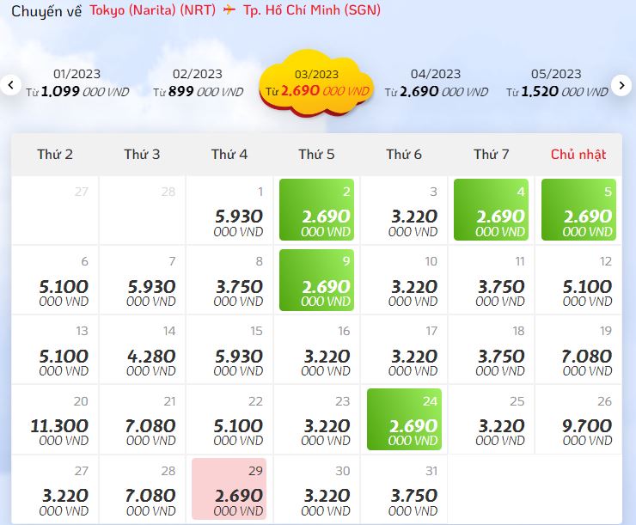Viewport: 636px width, 525px height.
Task: Pick March 27 fare 3.220
Action: [x=55, y=489]
